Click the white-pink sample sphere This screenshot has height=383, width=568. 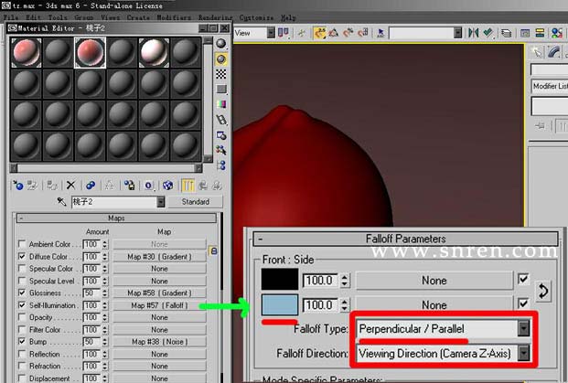[x=154, y=52]
